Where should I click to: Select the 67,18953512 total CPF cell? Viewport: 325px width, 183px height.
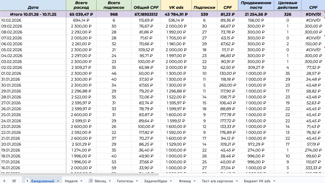(146, 14)
